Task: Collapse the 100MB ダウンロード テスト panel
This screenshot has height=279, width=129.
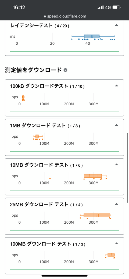Action: [x=117, y=244]
